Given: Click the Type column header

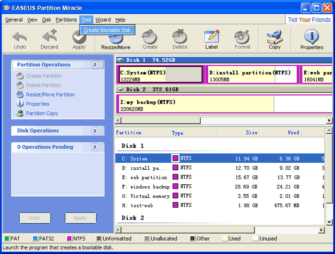Looking at the screenshot, I should pyautogui.click(x=194, y=133).
